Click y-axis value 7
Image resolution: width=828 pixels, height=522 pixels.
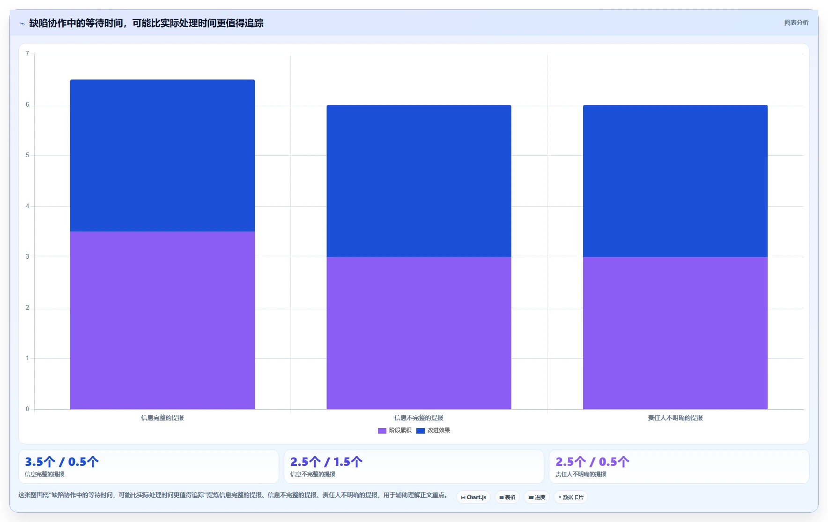pyautogui.click(x=27, y=54)
